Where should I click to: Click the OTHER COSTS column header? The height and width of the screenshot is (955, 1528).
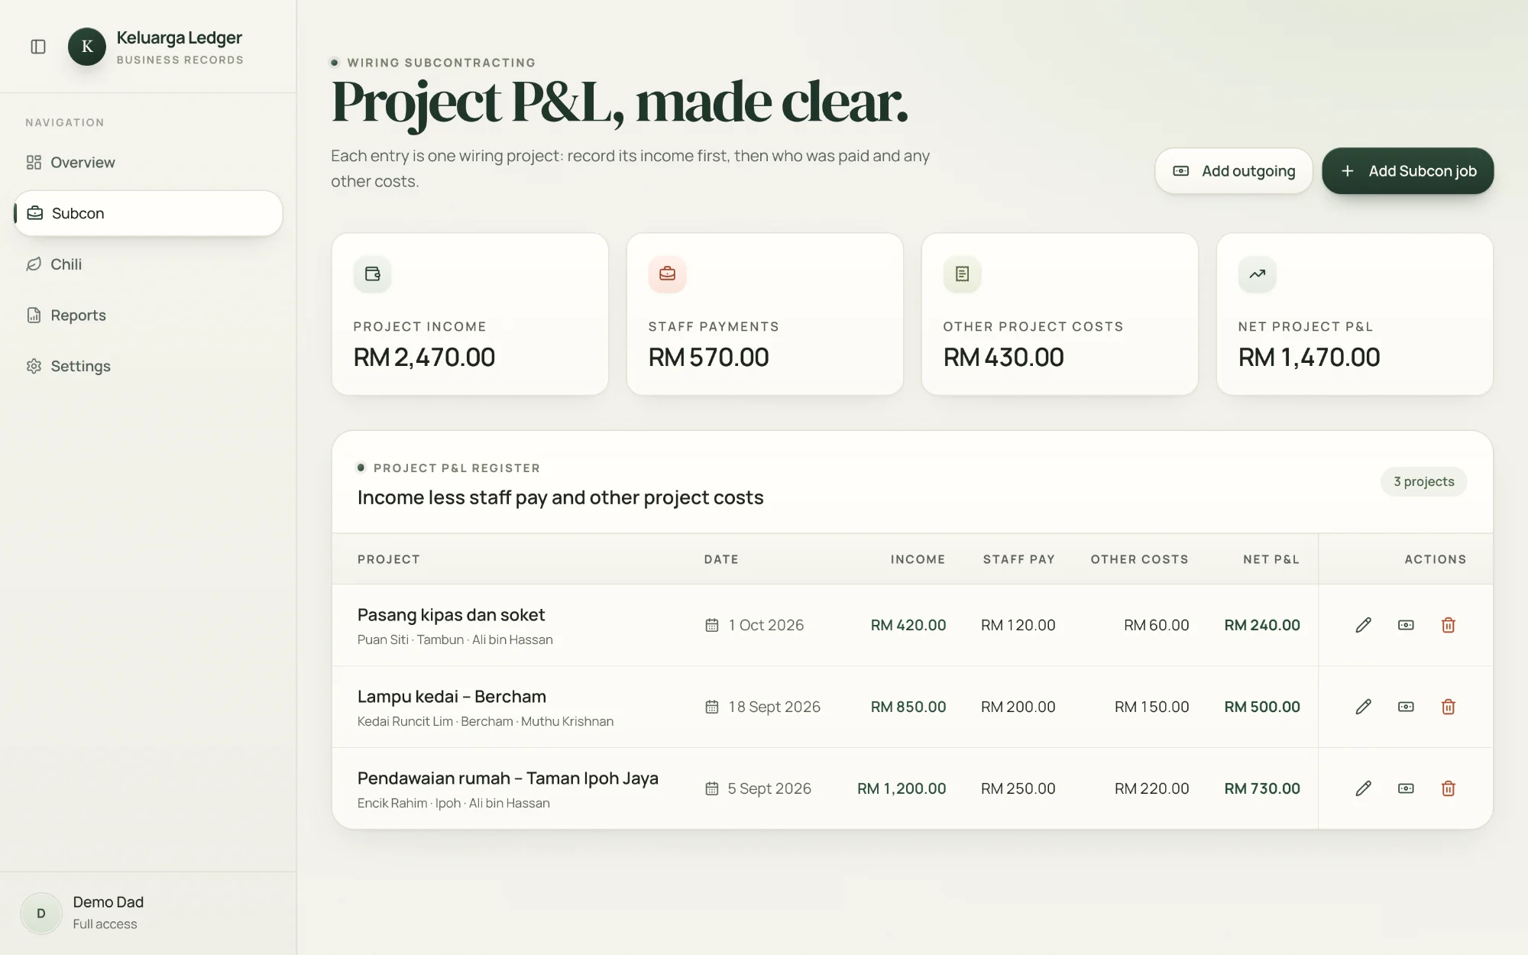(x=1140, y=559)
